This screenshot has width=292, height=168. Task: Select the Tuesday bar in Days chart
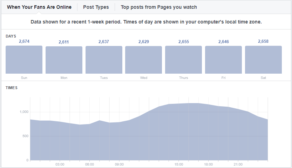(104, 60)
